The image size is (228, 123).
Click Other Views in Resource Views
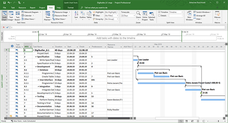pyautogui.click(x=59, y=19)
